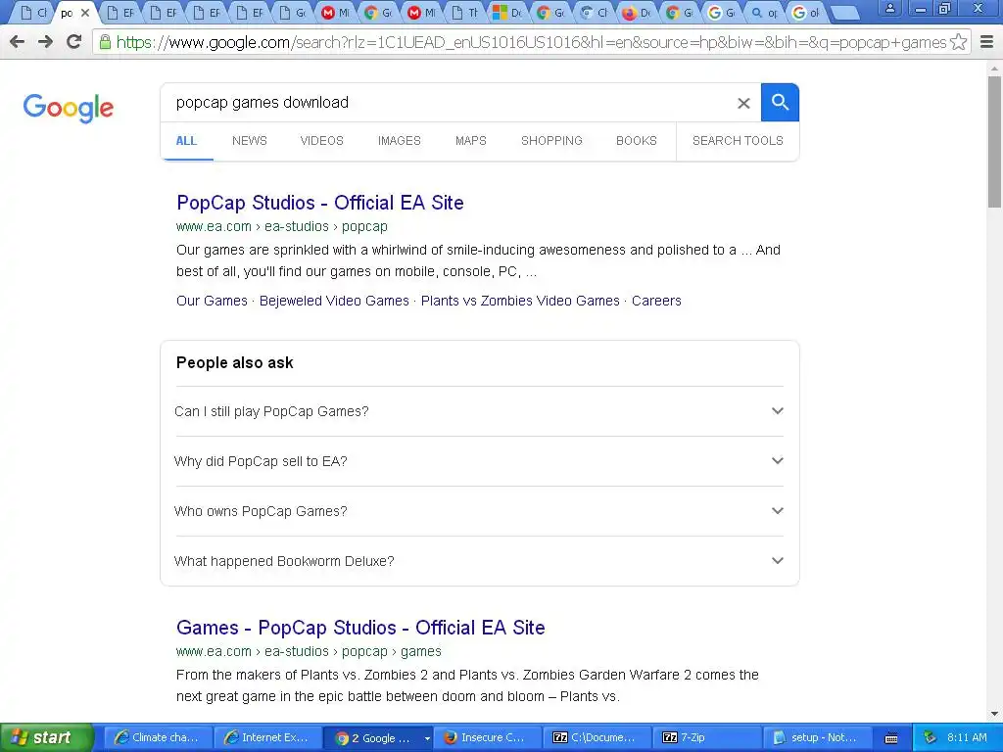The image size is (1003, 752).
Task: Click the Google logo
Action: pyautogui.click(x=69, y=108)
